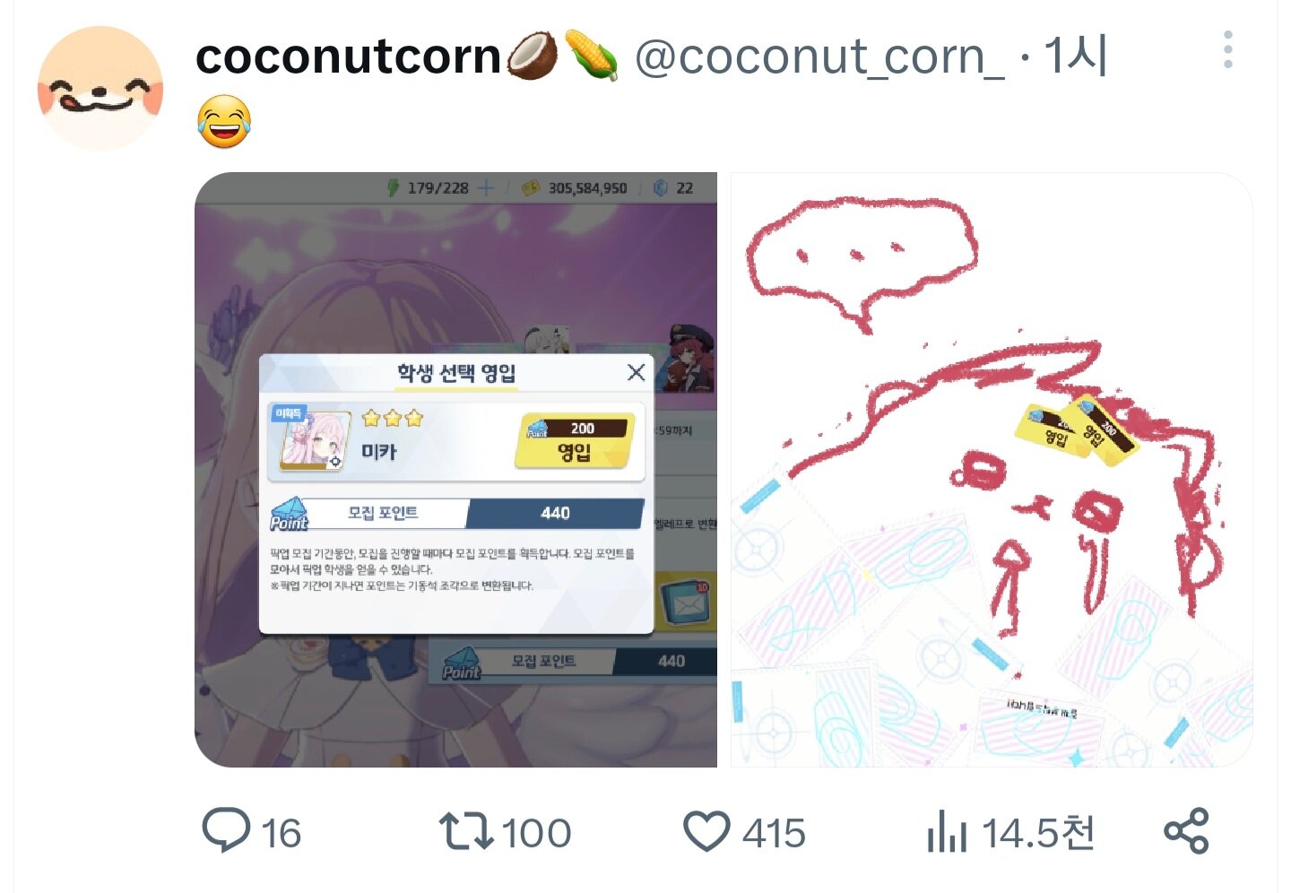The height and width of the screenshot is (893, 1291).
Task: Click the yellow 200 영입 recruit button
Action: coord(578,441)
